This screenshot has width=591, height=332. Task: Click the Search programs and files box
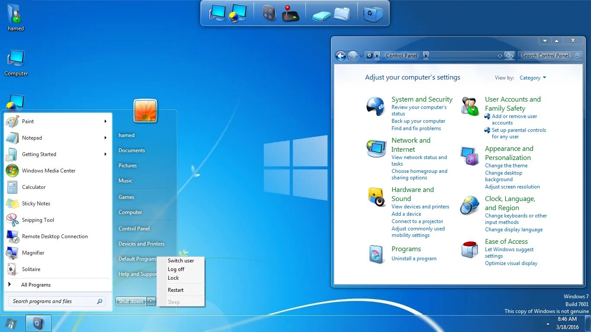coord(57,301)
